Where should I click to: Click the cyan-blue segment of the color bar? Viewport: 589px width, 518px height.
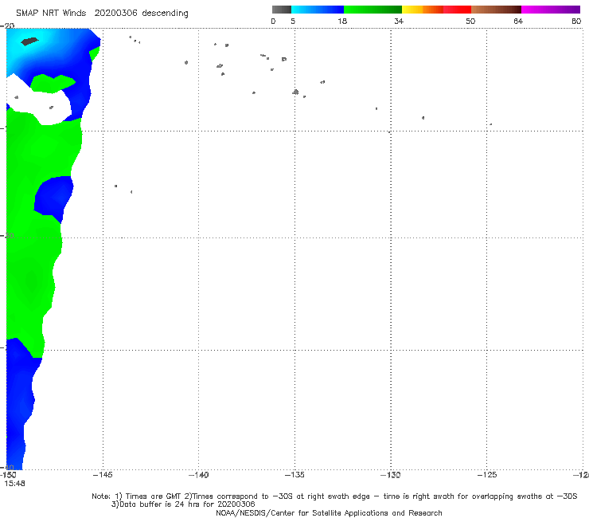pyautogui.click(x=318, y=10)
